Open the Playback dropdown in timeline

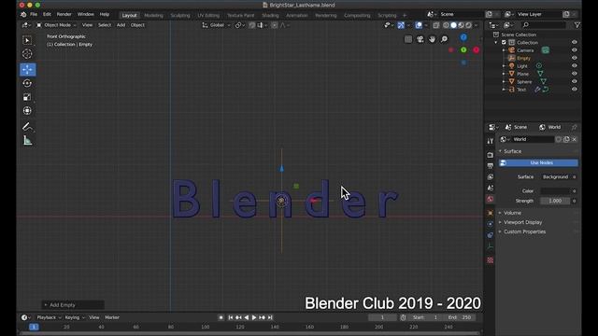coord(49,317)
